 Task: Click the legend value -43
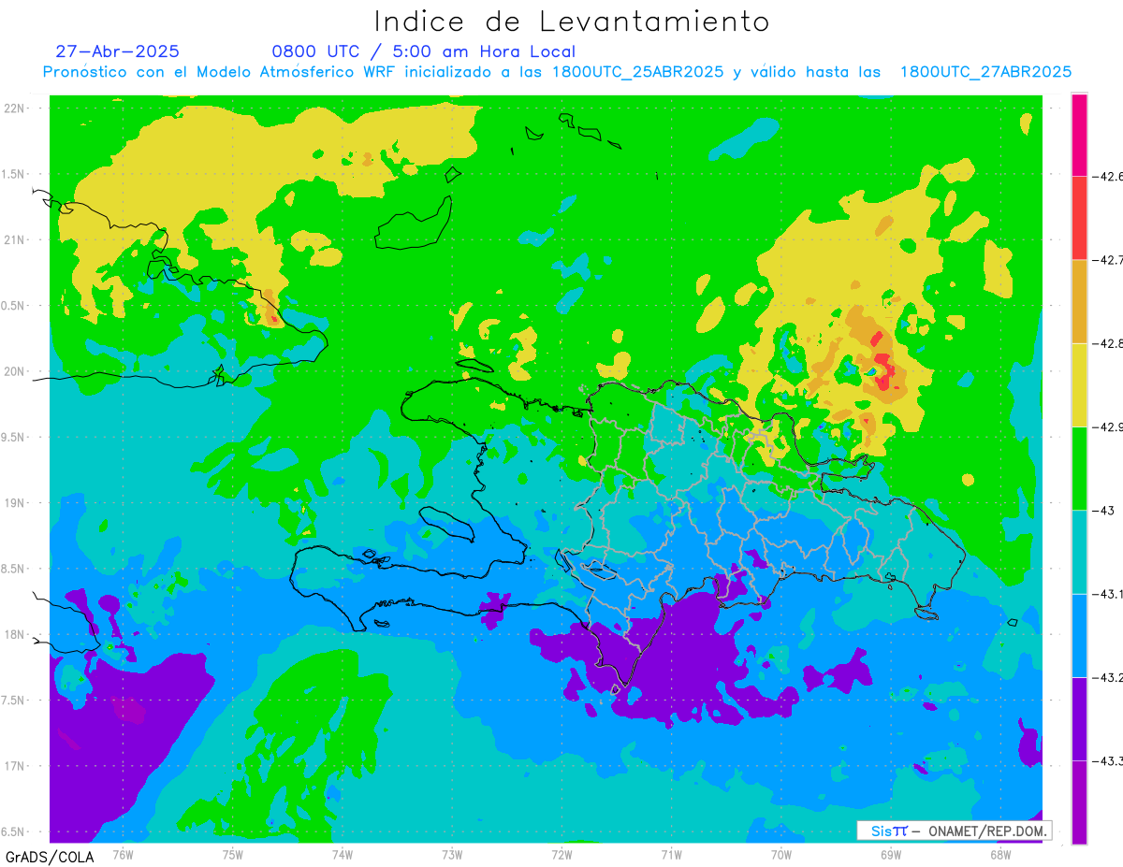(x=1103, y=511)
